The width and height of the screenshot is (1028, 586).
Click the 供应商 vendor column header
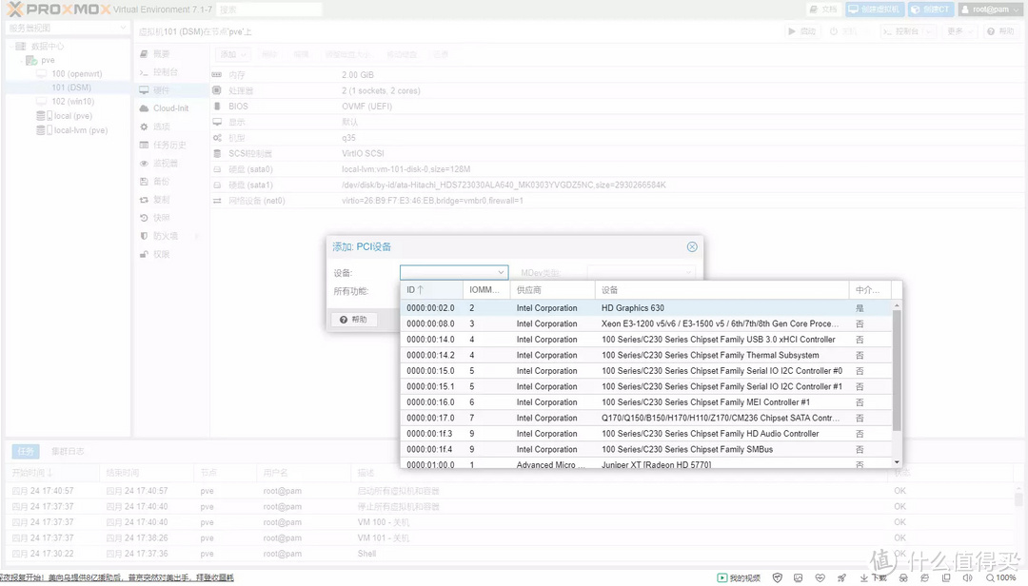tap(552, 290)
